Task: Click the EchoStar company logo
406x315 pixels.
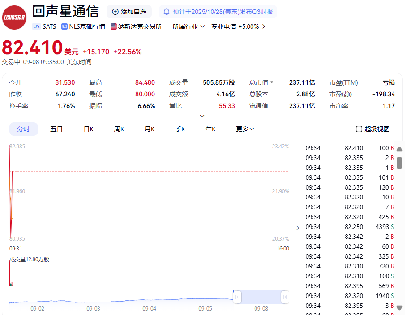Action: coord(14,17)
